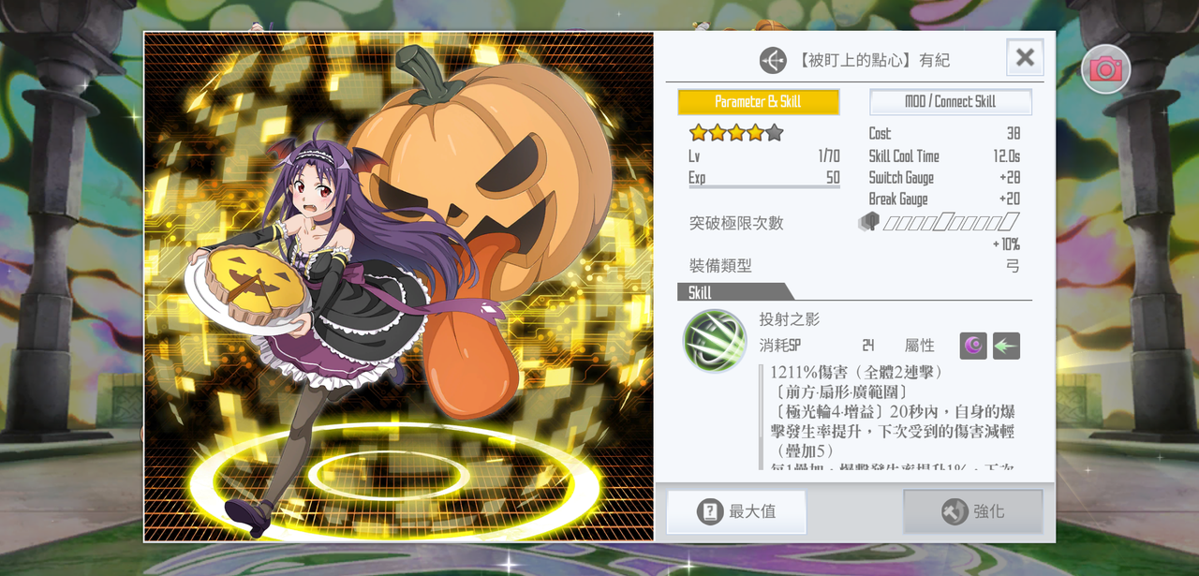1199x576 pixels.
Task: Click the back arrow icon beside character name
Action: pos(773,60)
